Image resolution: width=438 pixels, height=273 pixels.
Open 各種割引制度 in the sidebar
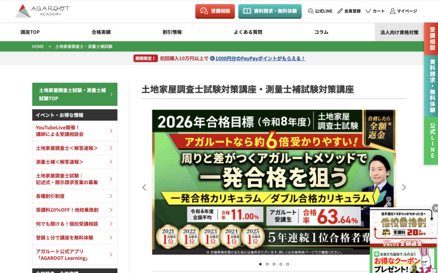pyautogui.click(x=74, y=196)
